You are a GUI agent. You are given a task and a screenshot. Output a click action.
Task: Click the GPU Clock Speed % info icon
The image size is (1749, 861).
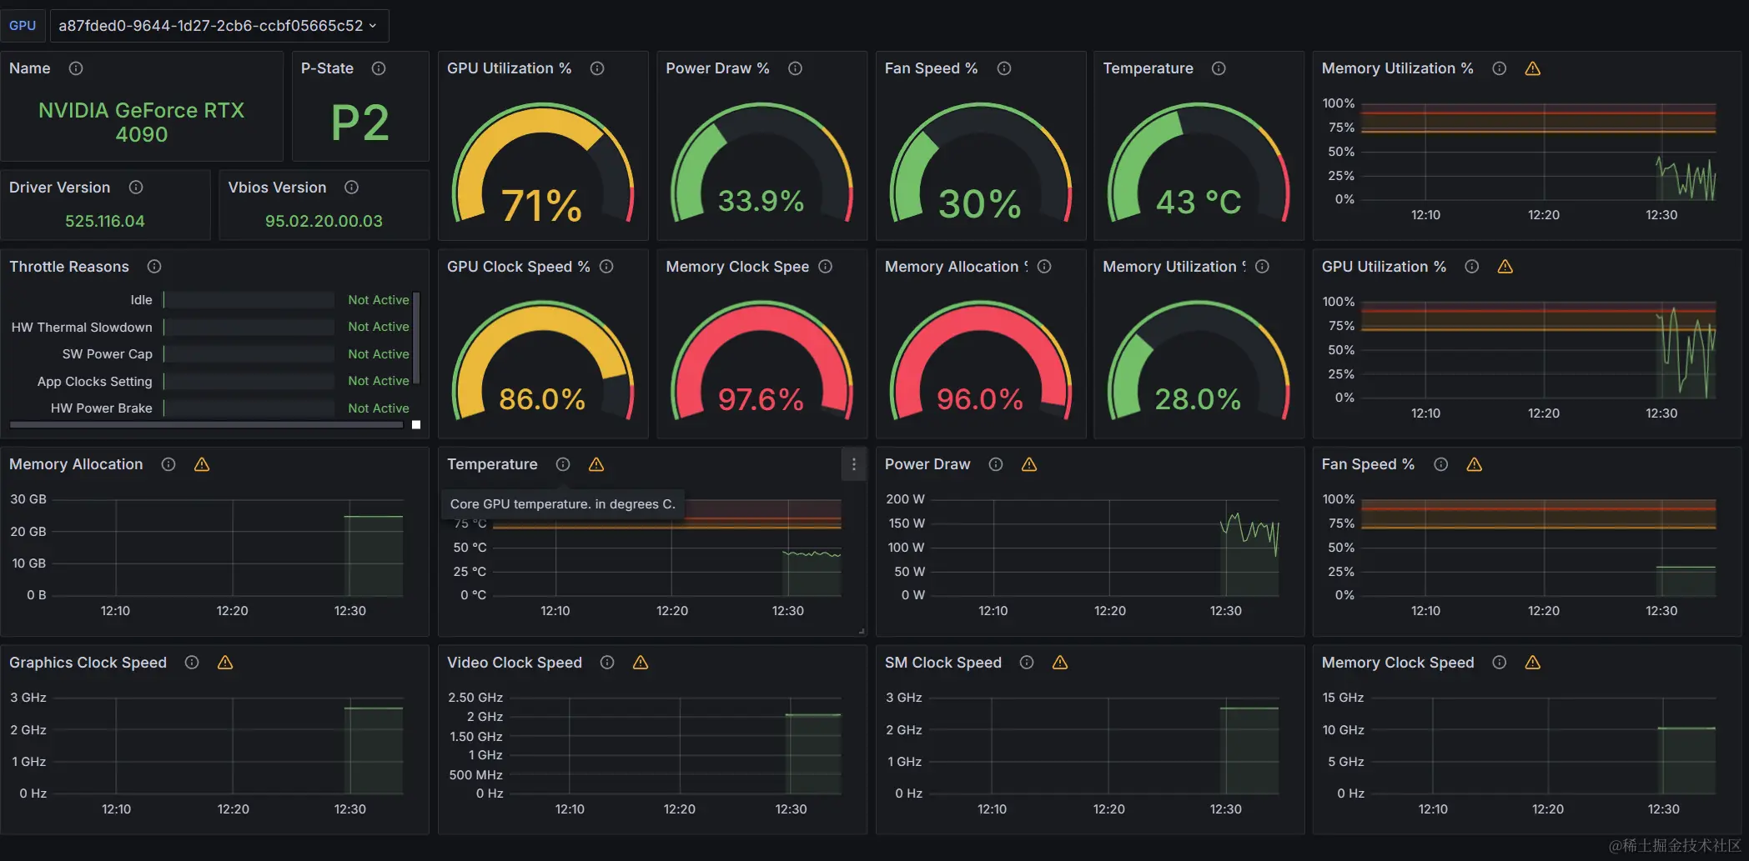pos(606,267)
